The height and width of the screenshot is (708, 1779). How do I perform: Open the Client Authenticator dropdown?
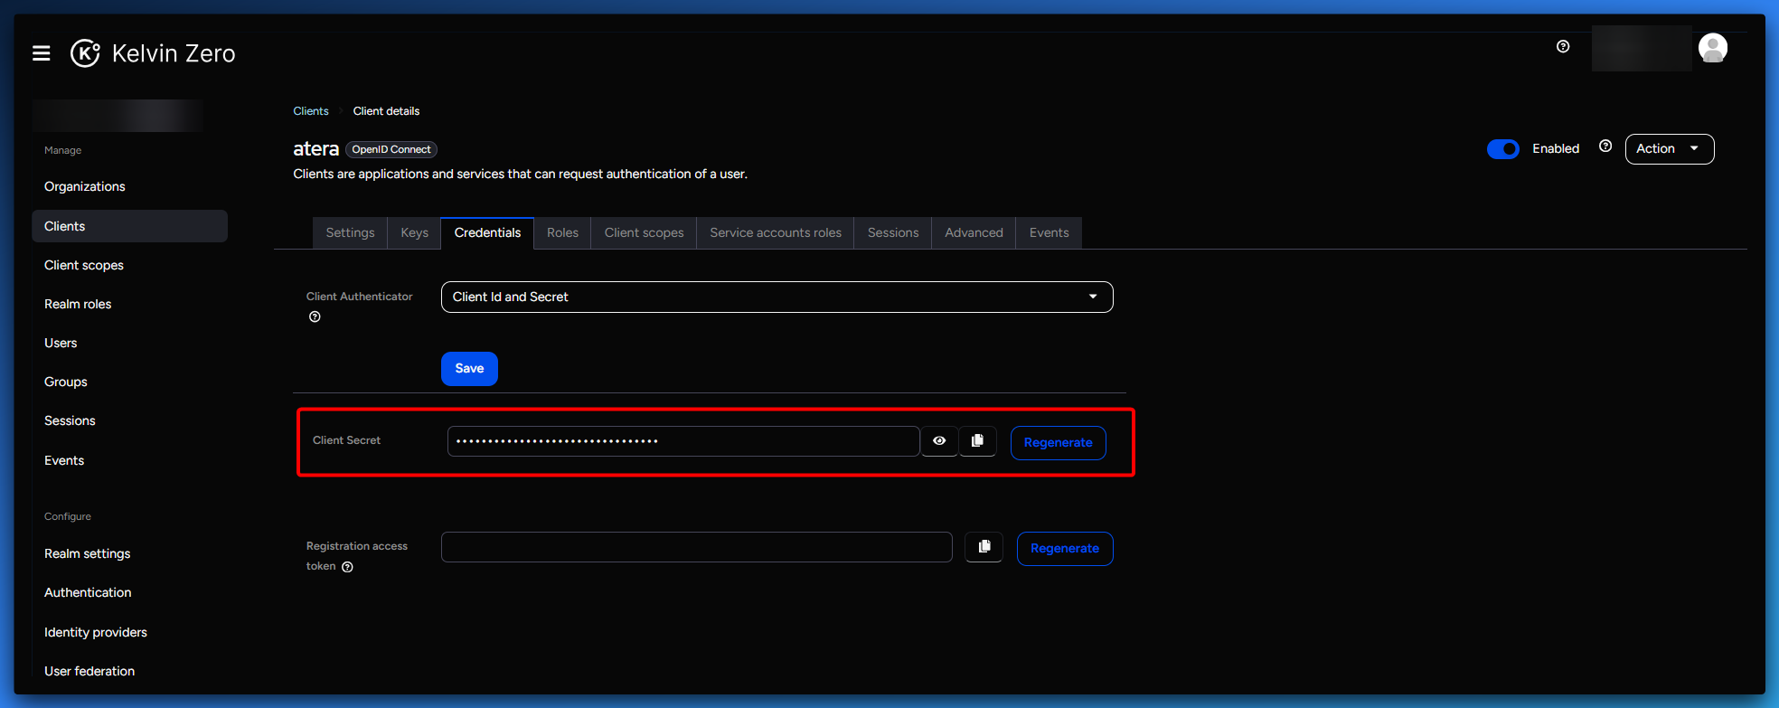tap(777, 297)
